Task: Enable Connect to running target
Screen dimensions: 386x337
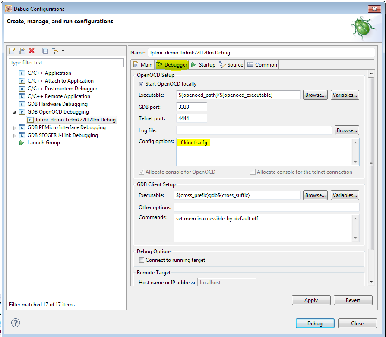Action: click(x=141, y=260)
